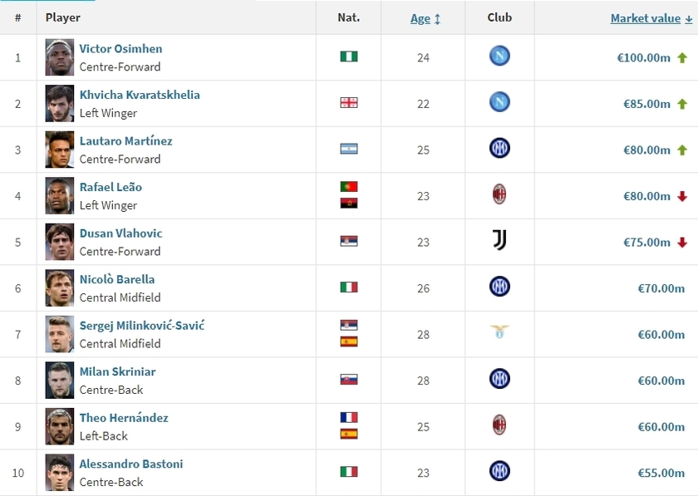Open Victor Osimhen player profile link

click(120, 48)
